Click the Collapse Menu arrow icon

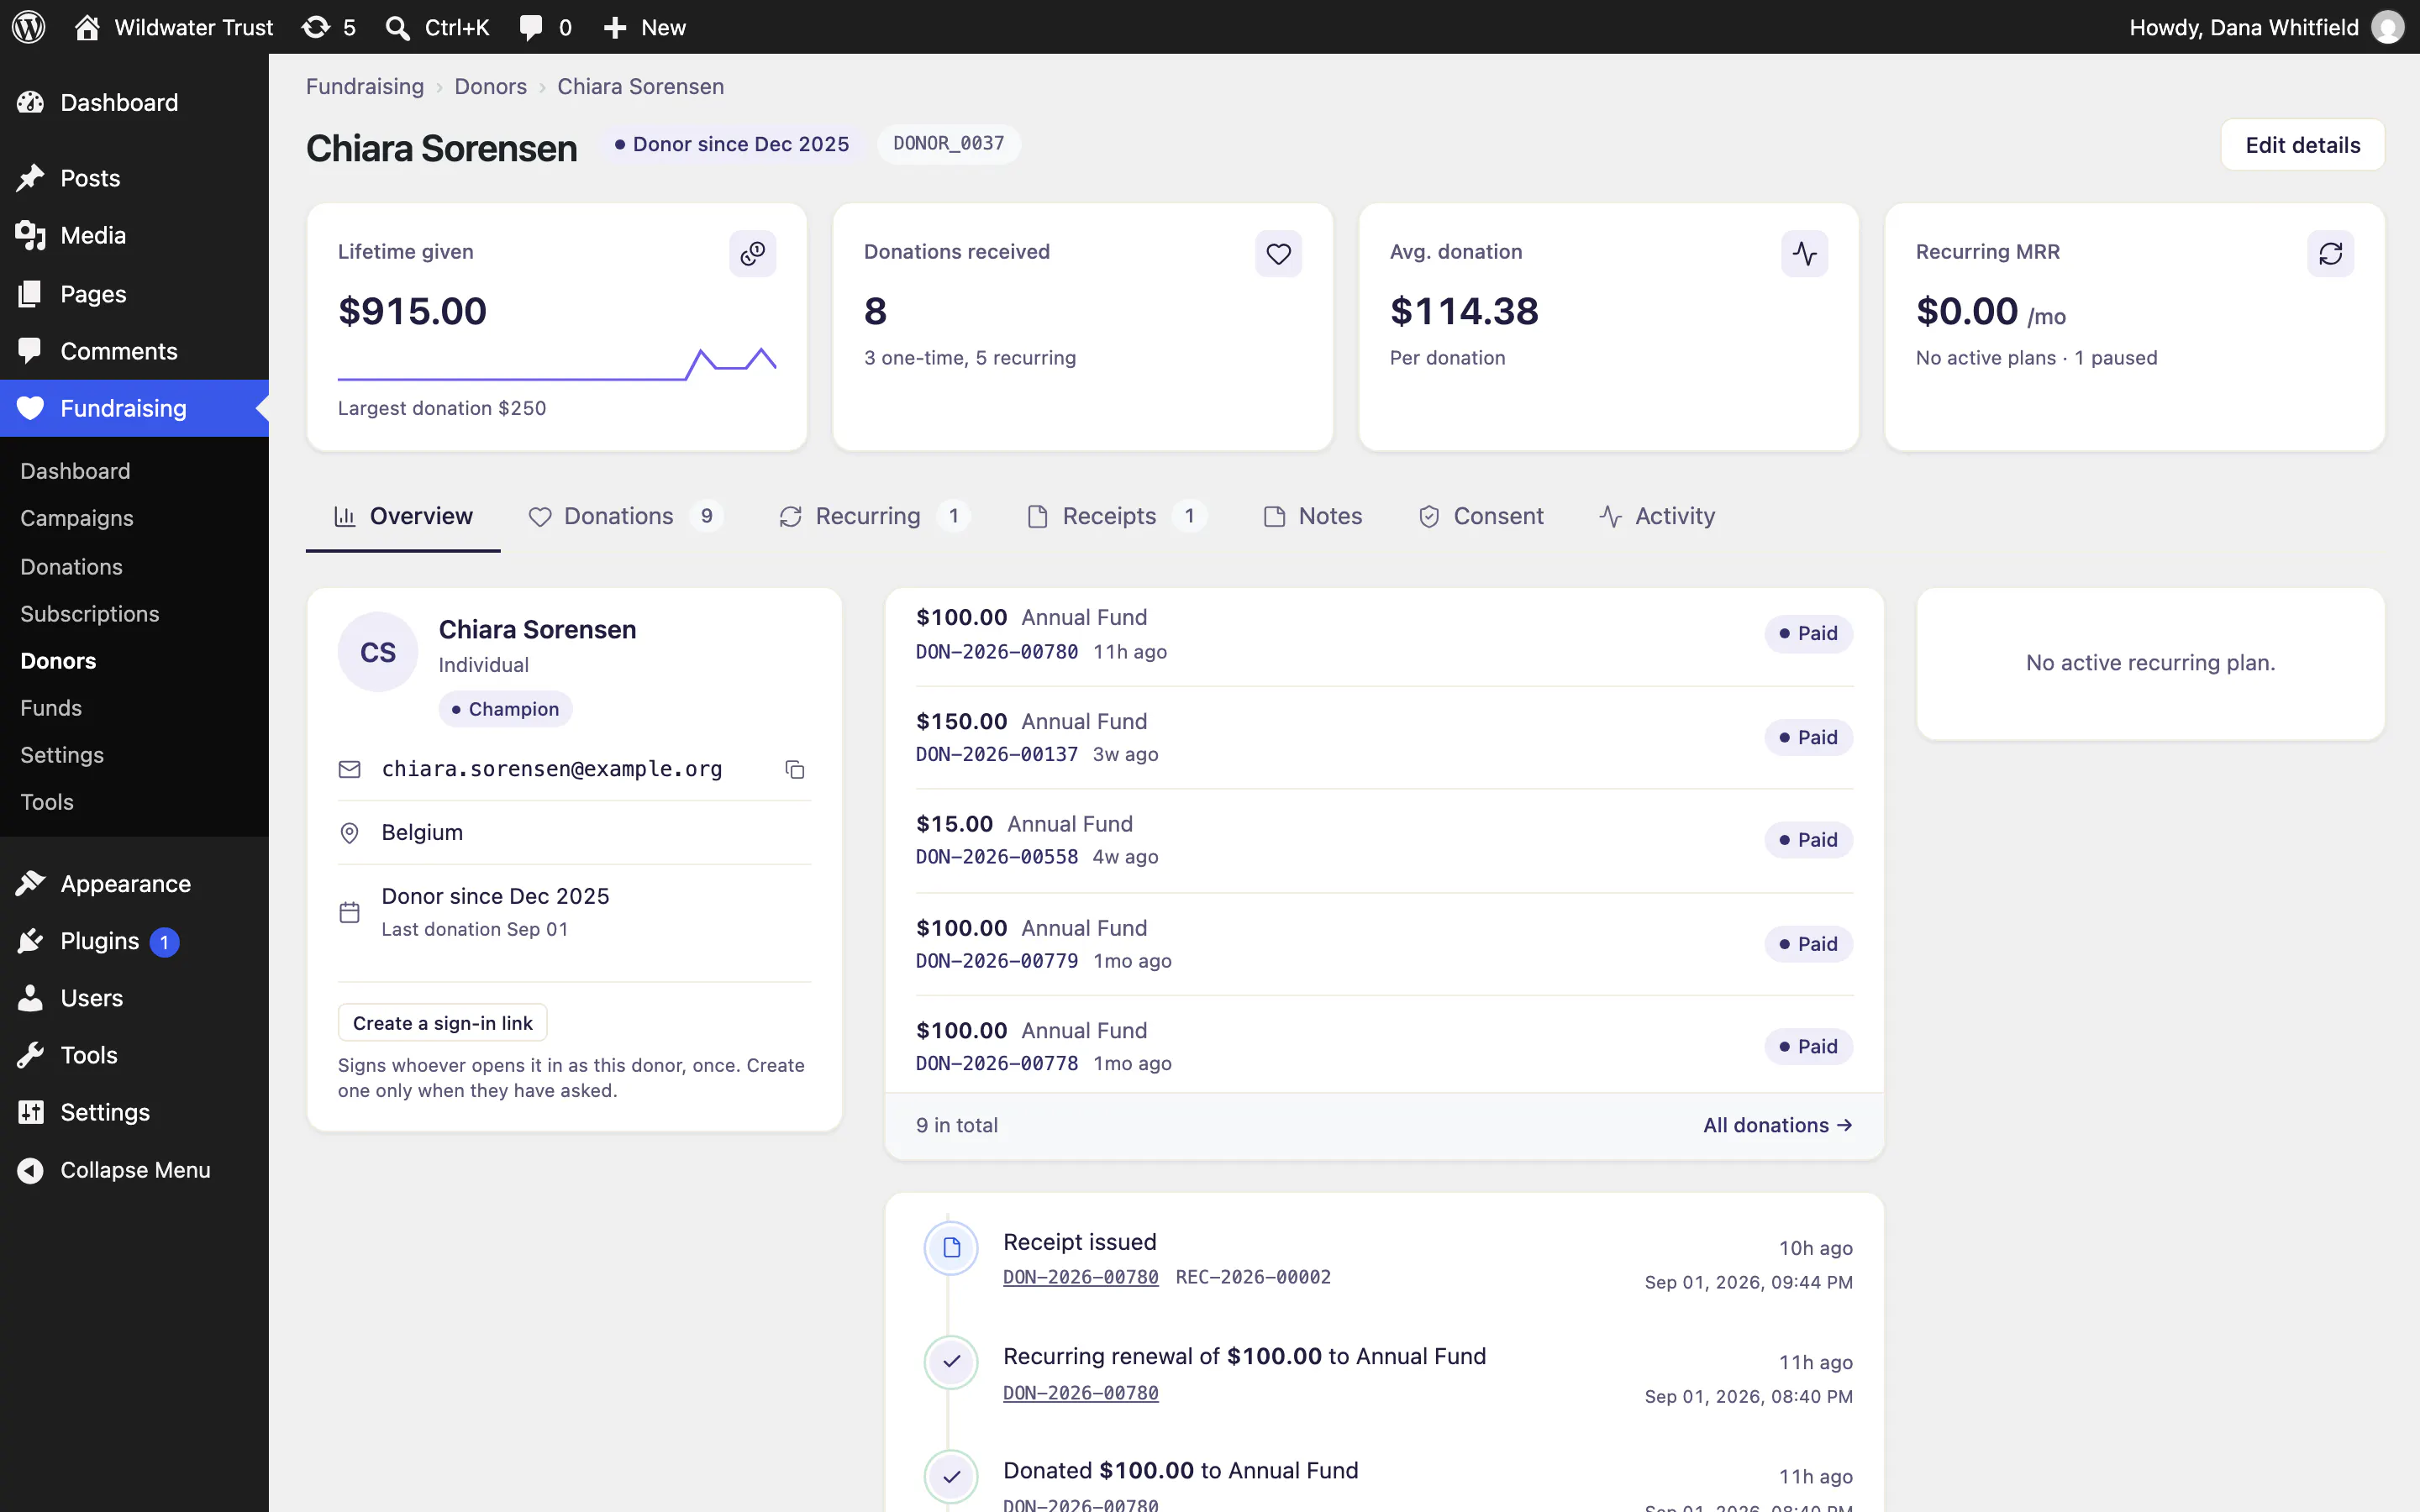[30, 1170]
